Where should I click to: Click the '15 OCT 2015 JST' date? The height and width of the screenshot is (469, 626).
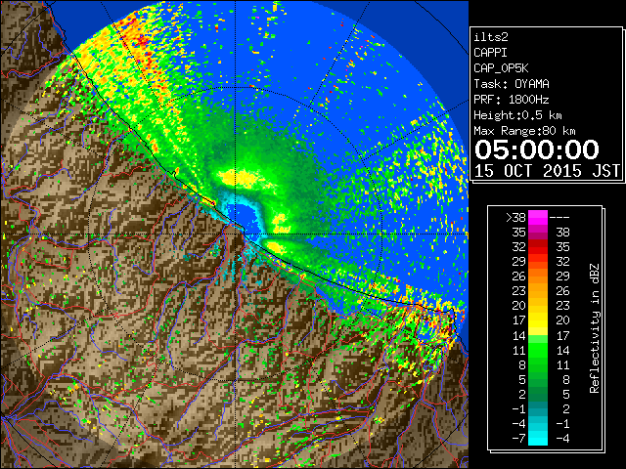[x=547, y=171]
